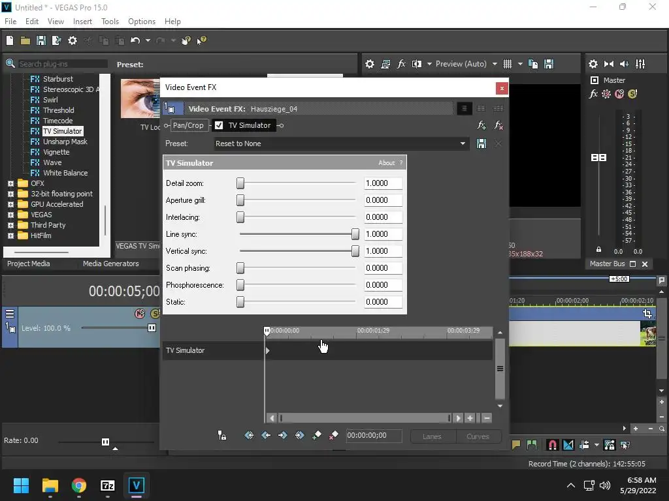Viewport: 669px width, 501px height.
Task: Open the File menu
Action: [10, 22]
